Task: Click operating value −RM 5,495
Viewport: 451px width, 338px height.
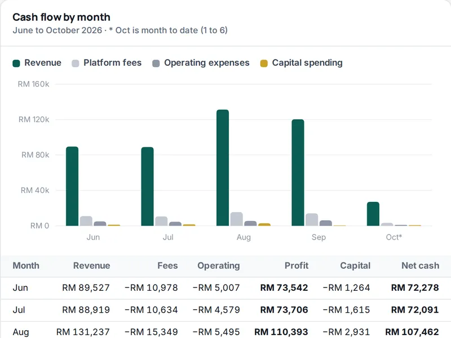Action: tap(216, 332)
